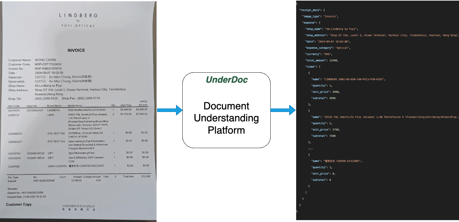The height and width of the screenshot is (222, 459).
Task: Click the JSON name value starting LINDBERG 5802
Action: point(354,79)
